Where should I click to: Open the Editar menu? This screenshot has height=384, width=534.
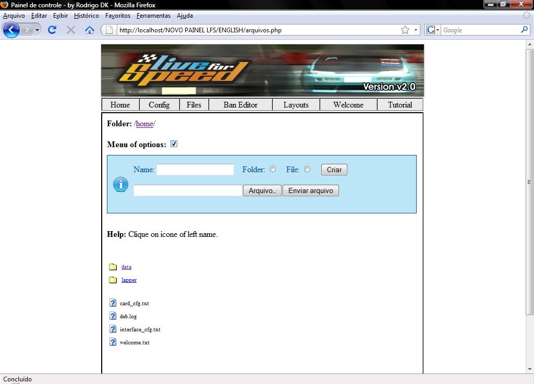click(39, 16)
